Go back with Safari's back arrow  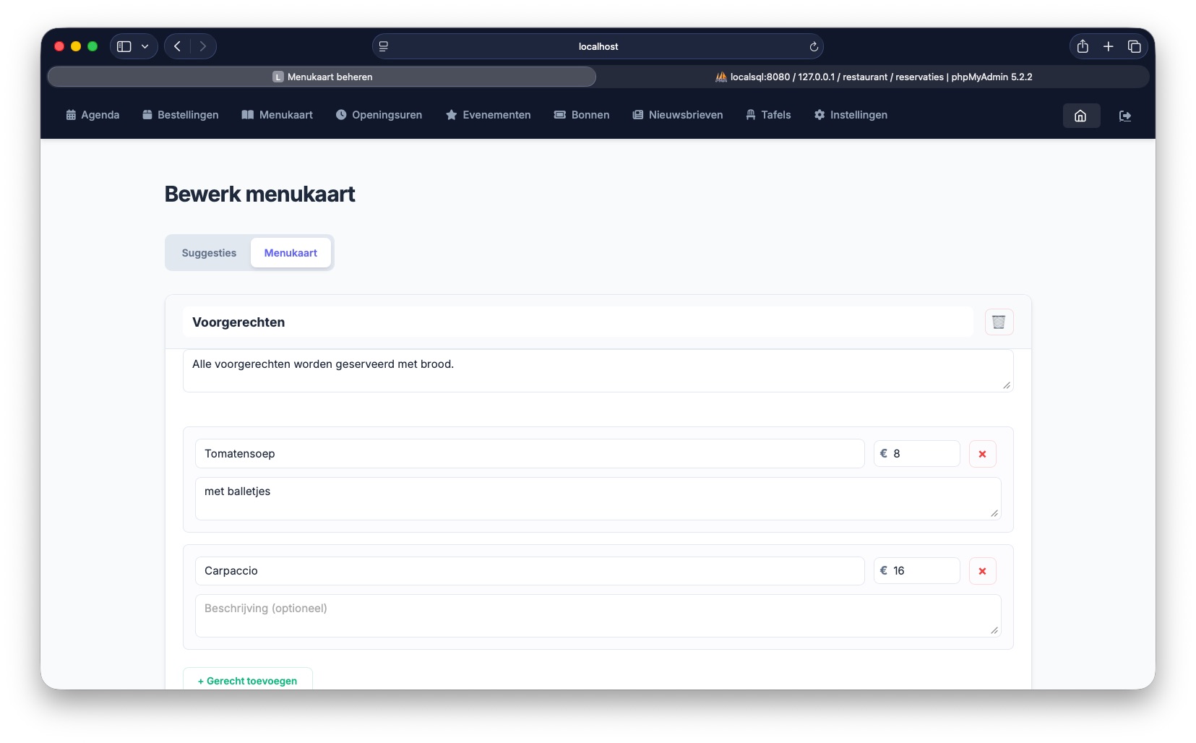point(177,46)
